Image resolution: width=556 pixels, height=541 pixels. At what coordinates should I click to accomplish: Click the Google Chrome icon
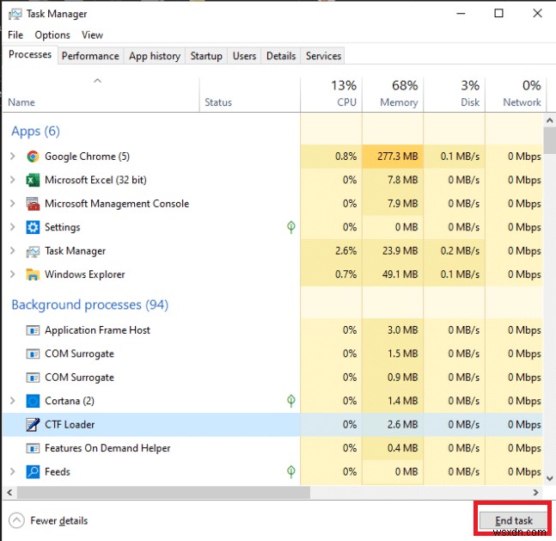[33, 157]
